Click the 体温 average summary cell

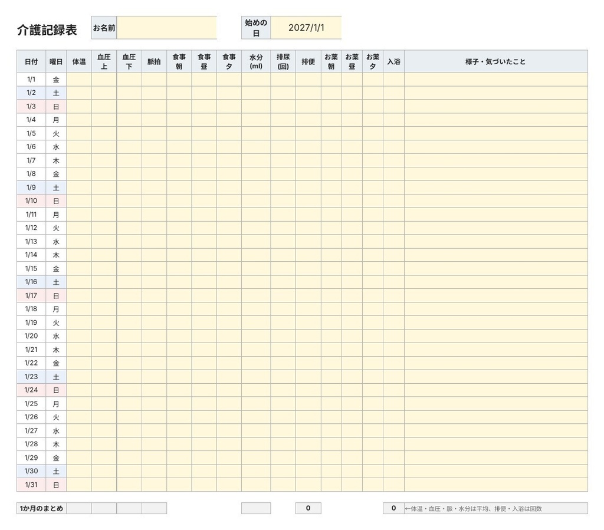click(x=79, y=508)
